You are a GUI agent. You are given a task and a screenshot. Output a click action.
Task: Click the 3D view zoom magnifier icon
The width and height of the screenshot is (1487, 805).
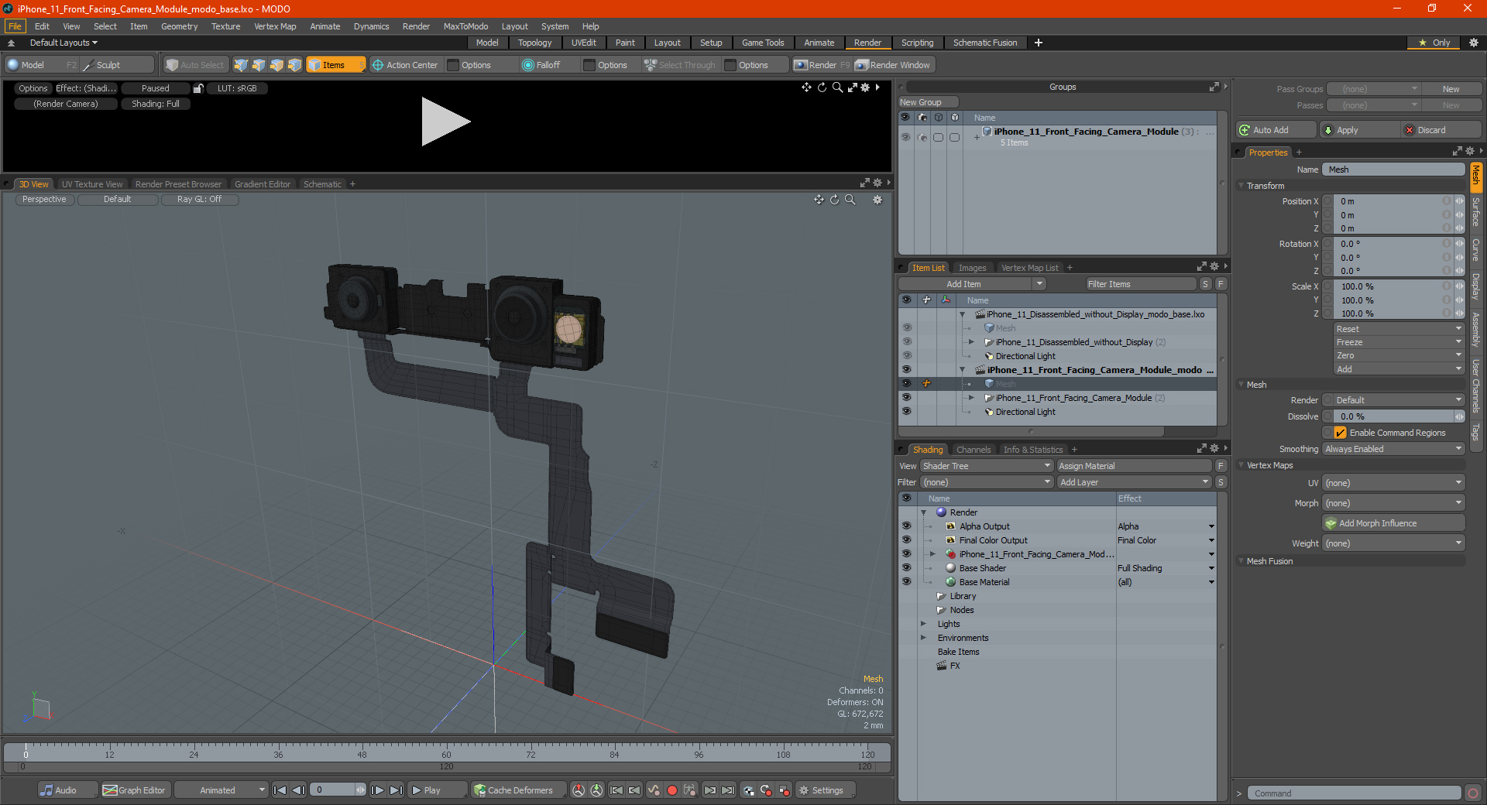(850, 200)
